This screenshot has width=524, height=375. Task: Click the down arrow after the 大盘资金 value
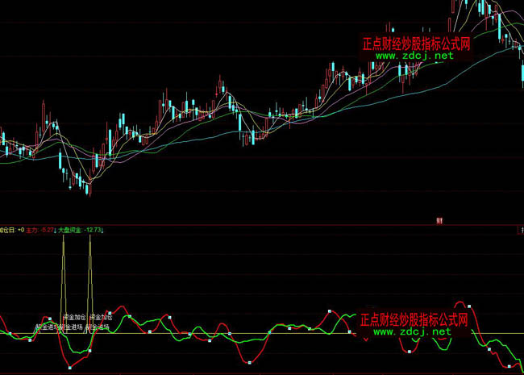click(x=107, y=231)
